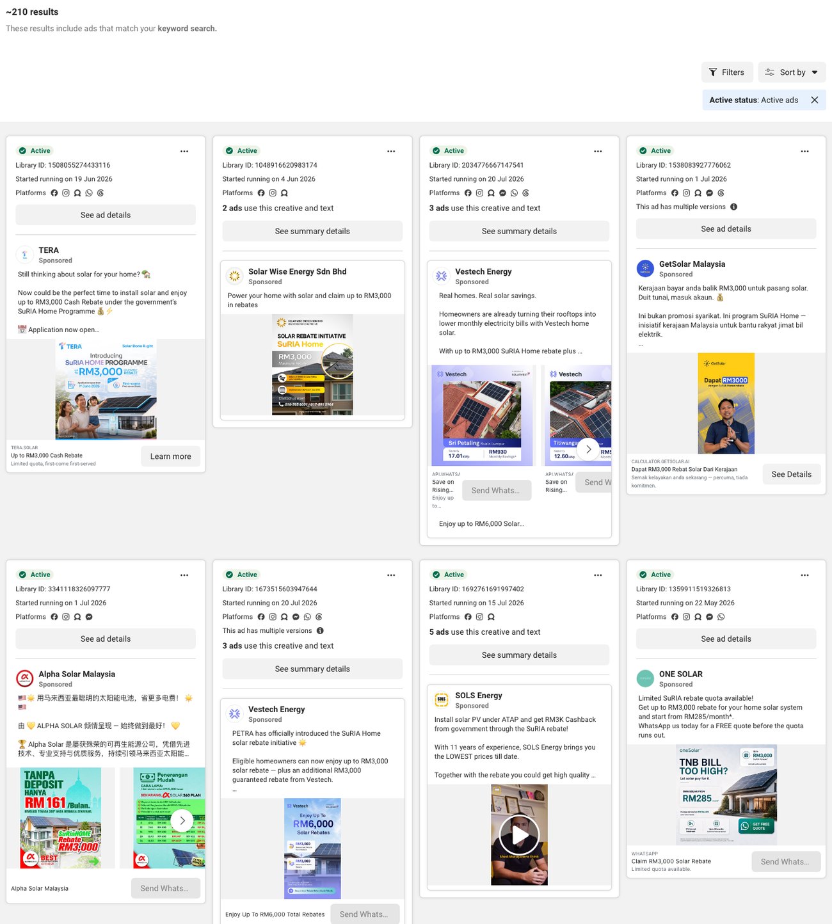Screen dimensions: 832x924
Task: Click See Details on the GetSolar ad
Action: pos(791,474)
